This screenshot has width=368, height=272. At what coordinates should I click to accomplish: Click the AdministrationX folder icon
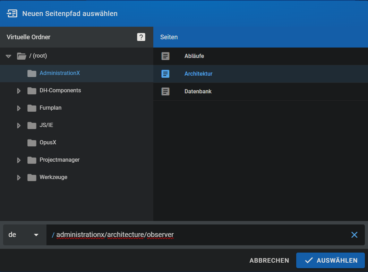point(32,73)
